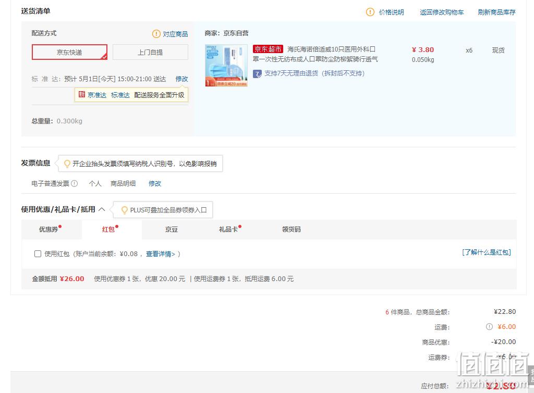Click the 总重量 0.300kg value

pyautogui.click(x=69, y=121)
